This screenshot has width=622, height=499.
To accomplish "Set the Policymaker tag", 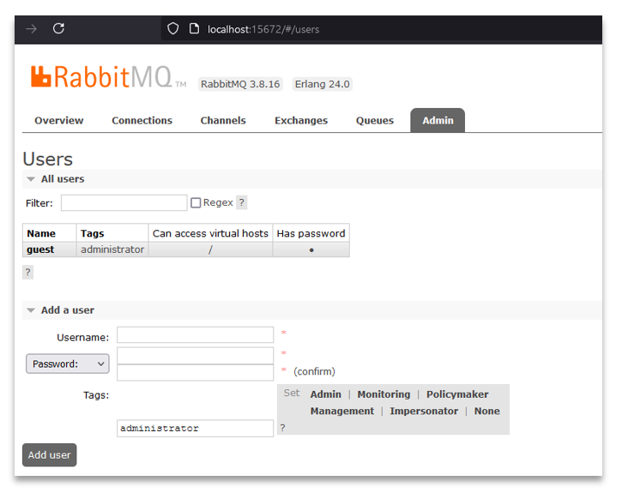I will pos(457,394).
